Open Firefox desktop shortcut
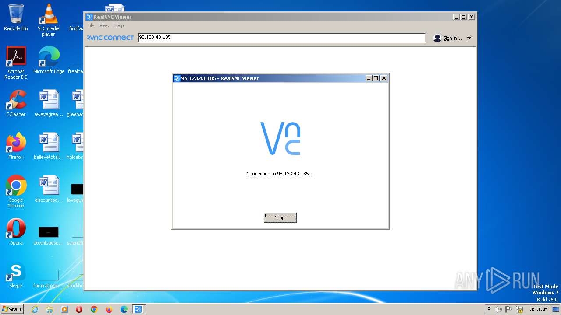561x315 pixels. pos(16,146)
